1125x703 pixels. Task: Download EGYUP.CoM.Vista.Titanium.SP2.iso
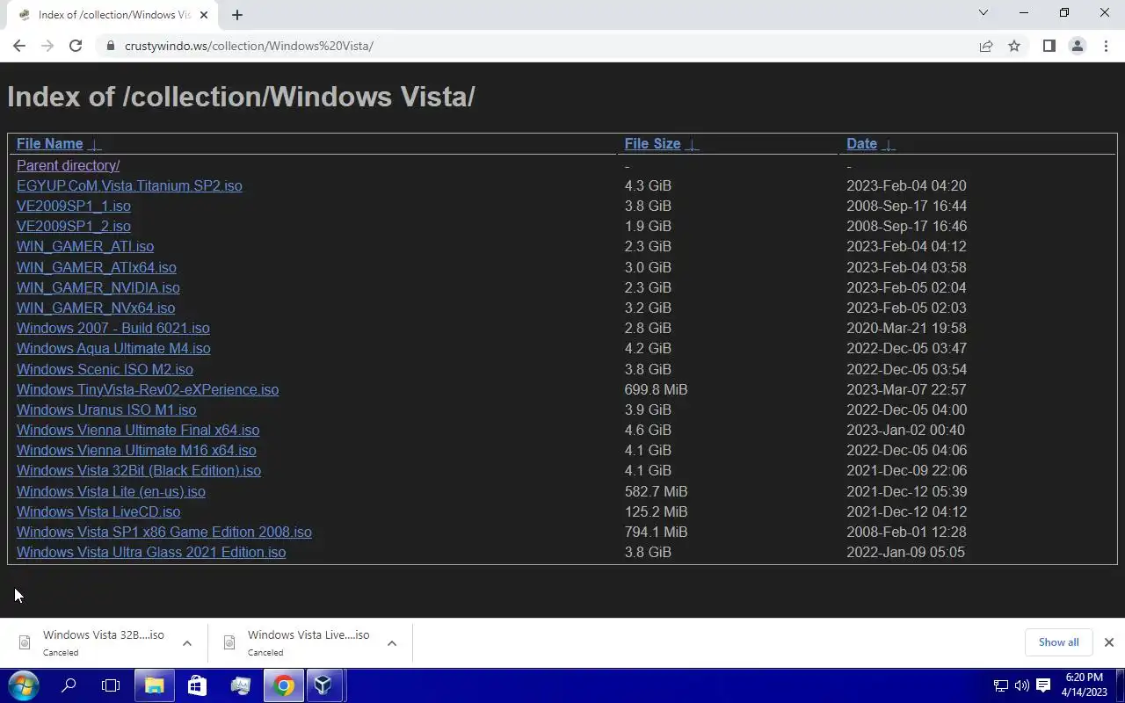click(x=129, y=185)
